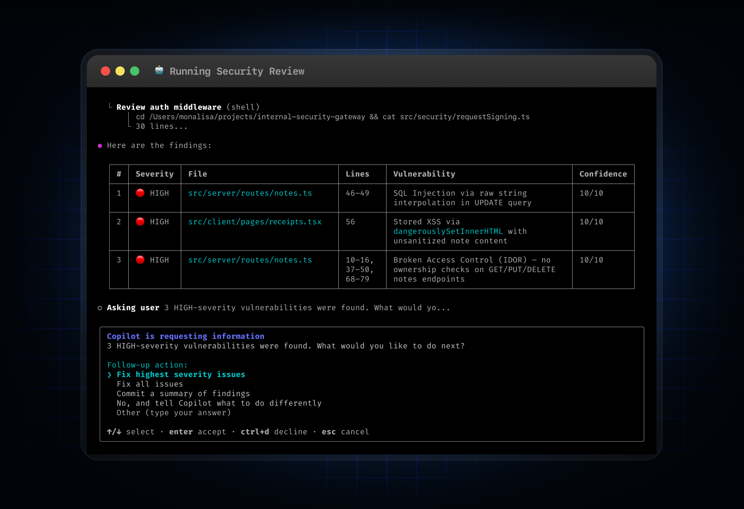Image resolution: width=744 pixels, height=509 pixels.
Task: Choose 'No, and tell Copilot what to do differently'
Action: [219, 403]
